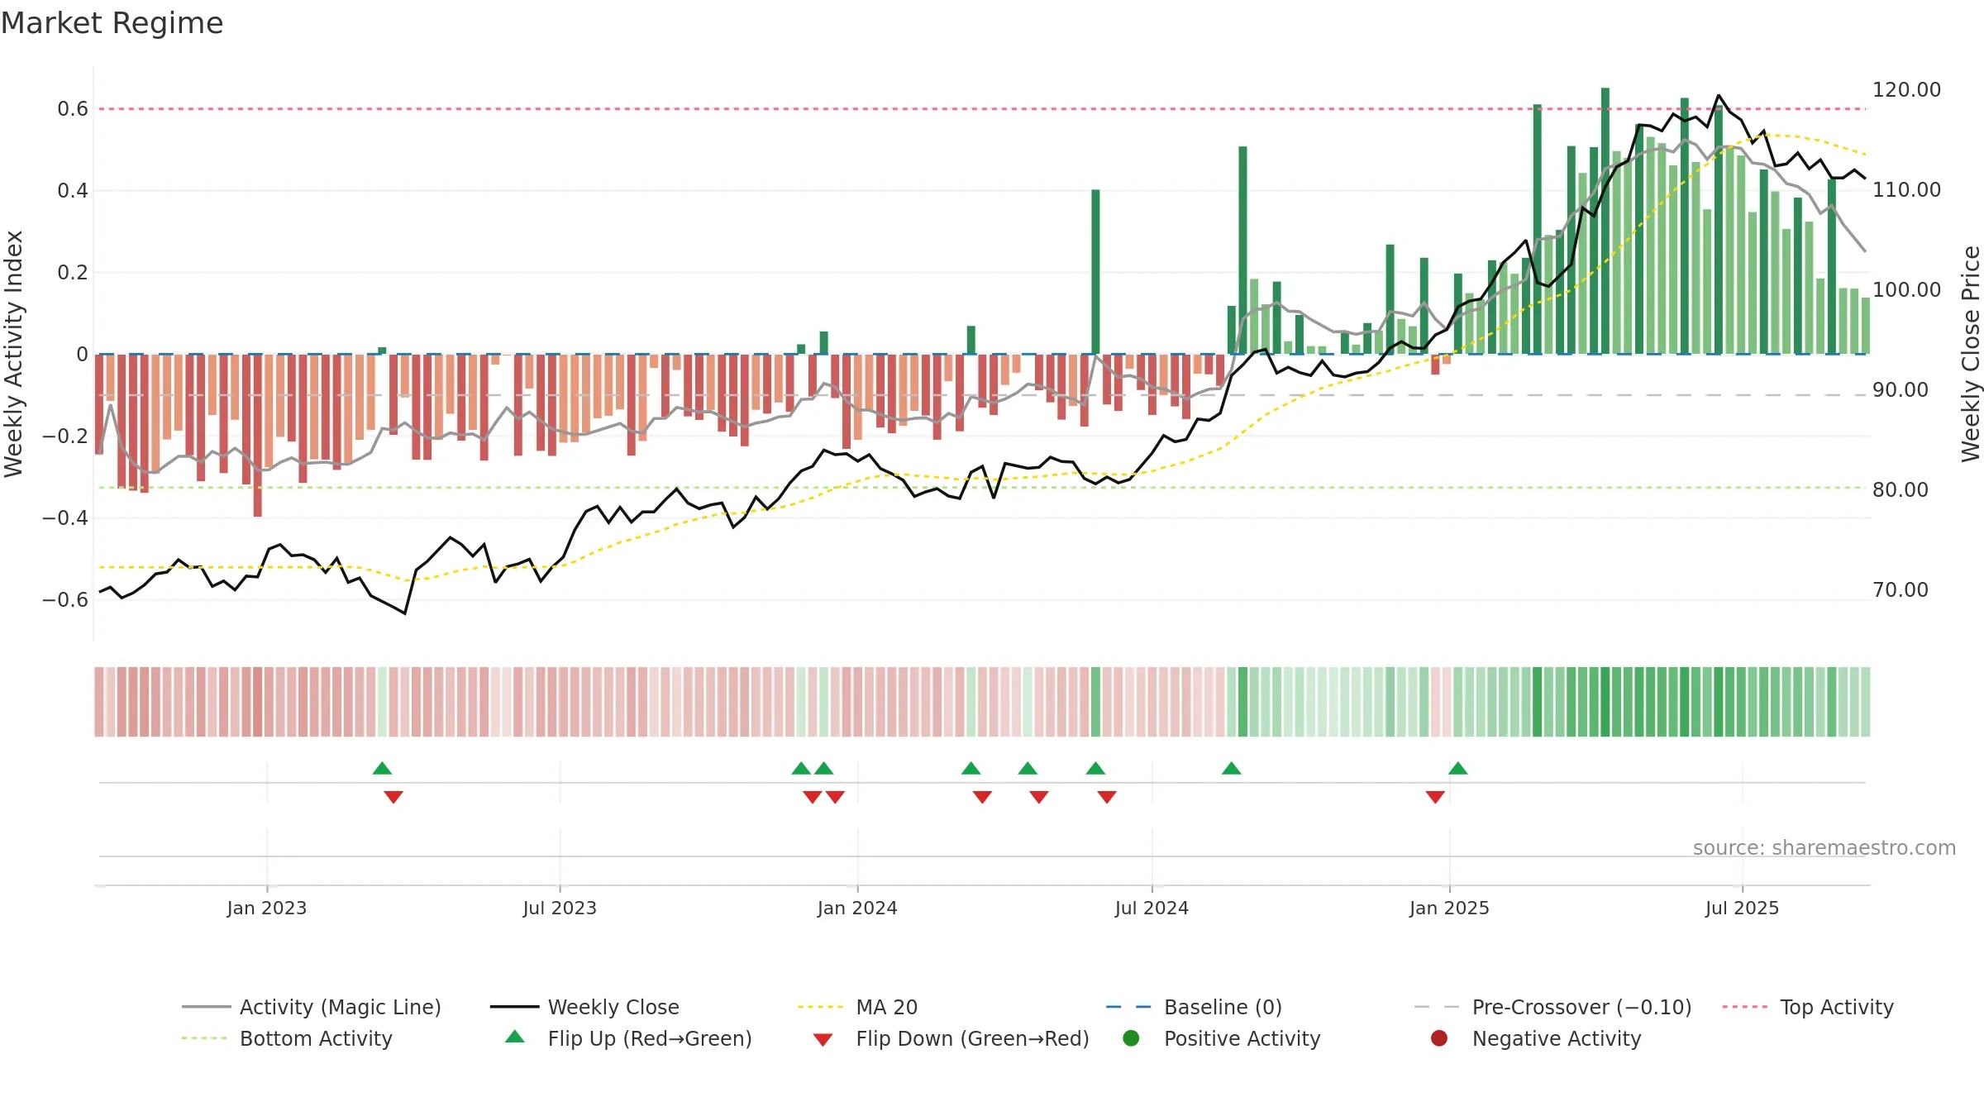Click the Negative Activity legend label
Image resolution: width=1984 pixels, height=1116 pixels.
point(1557,1038)
